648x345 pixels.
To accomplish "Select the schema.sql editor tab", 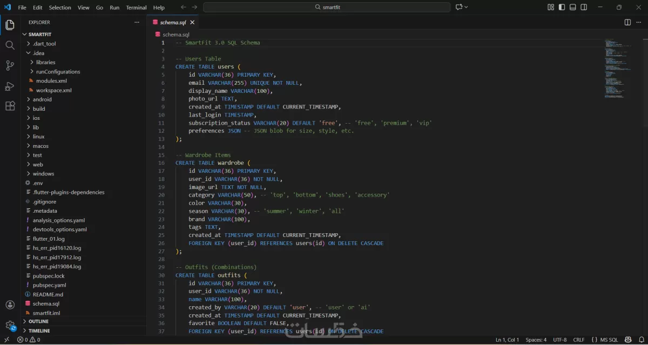I will (x=173, y=22).
